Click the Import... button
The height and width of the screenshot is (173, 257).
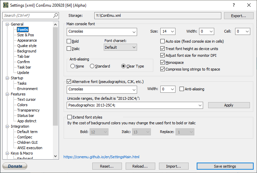click(x=173, y=166)
